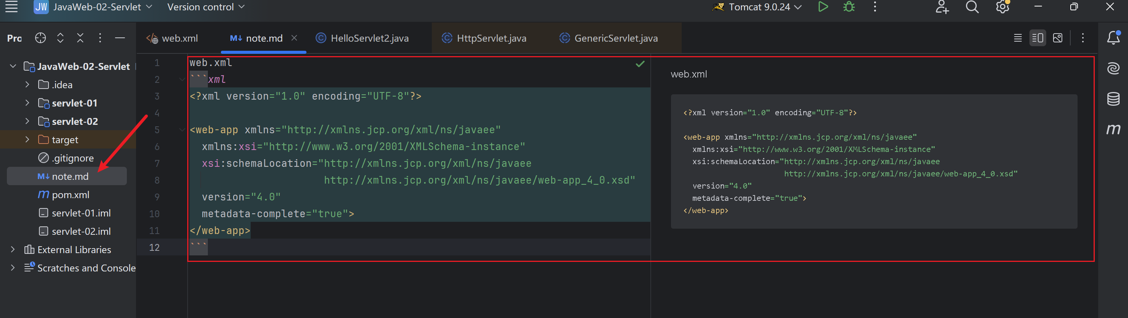
Task: Open Code With Me add-user icon
Action: [x=942, y=7]
